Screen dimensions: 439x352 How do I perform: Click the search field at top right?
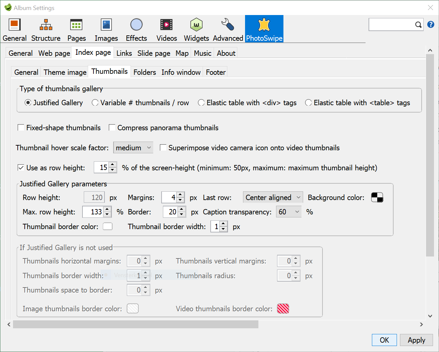click(x=391, y=24)
